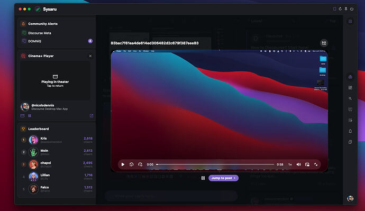Click the Community Alerts bell icon

point(23,24)
